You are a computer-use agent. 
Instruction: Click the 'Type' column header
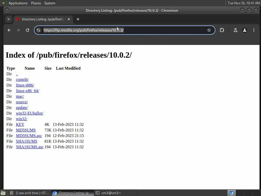click(11, 68)
